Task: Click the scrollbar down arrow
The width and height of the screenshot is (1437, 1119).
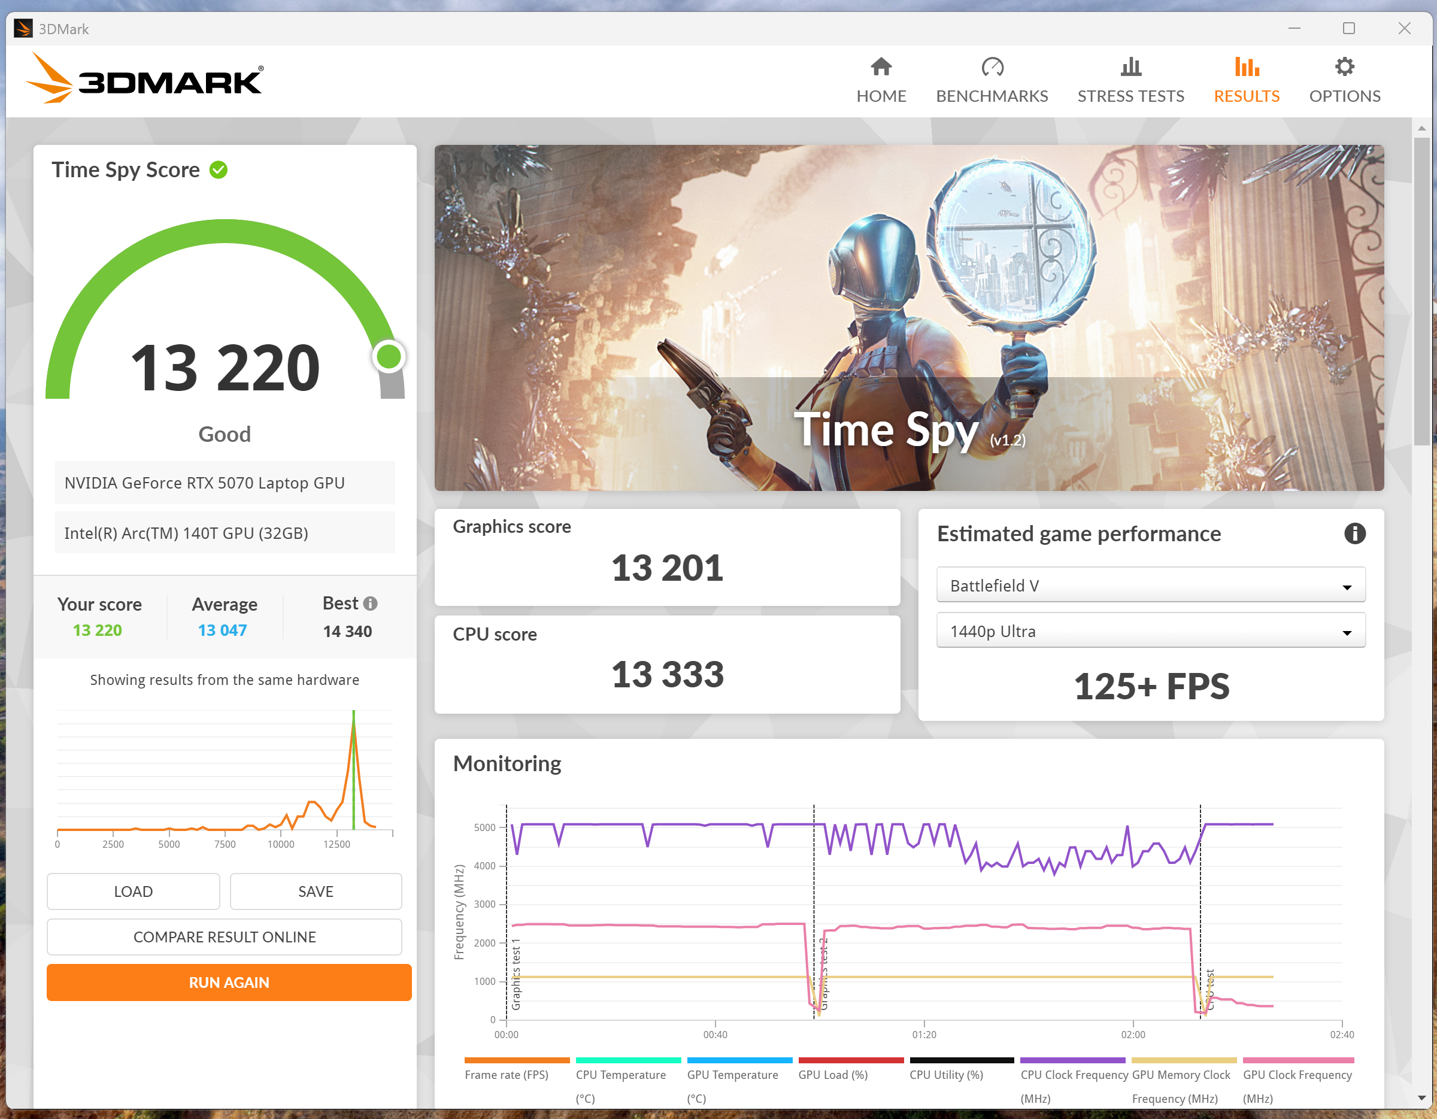Action: [1421, 1099]
